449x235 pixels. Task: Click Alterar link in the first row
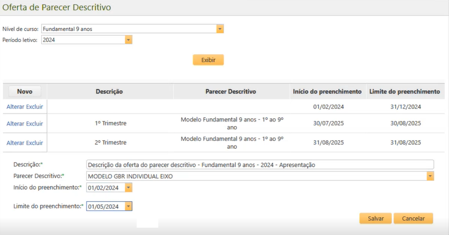tap(15, 107)
